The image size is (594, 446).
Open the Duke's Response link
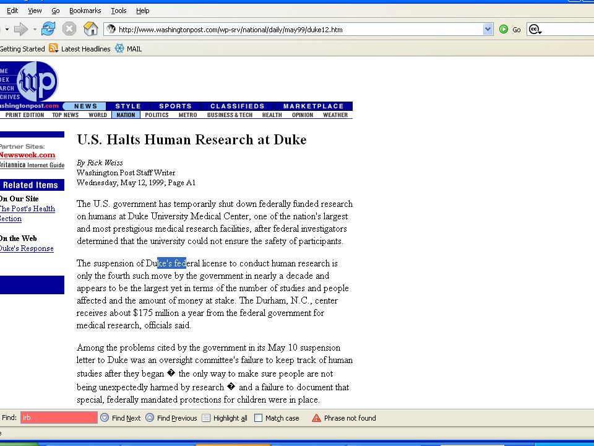click(x=27, y=248)
